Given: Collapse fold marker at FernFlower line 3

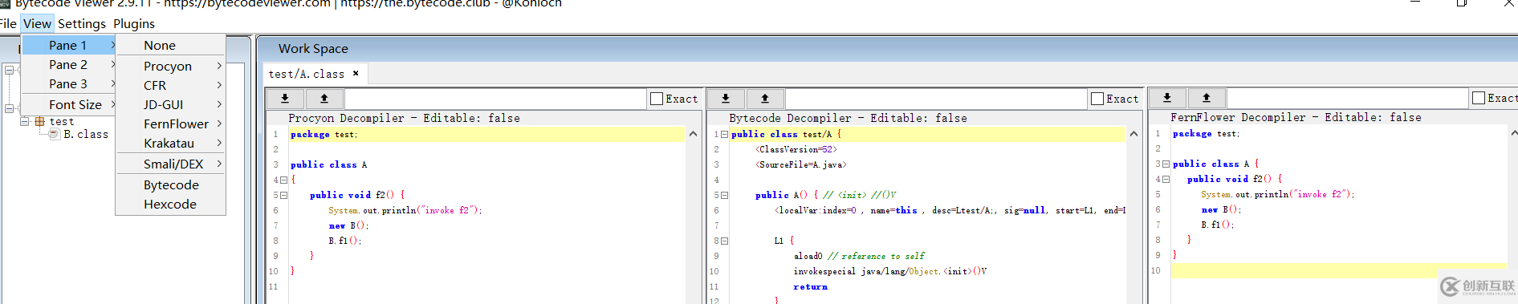Looking at the screenshot, I should click(x=1166, y=164).
